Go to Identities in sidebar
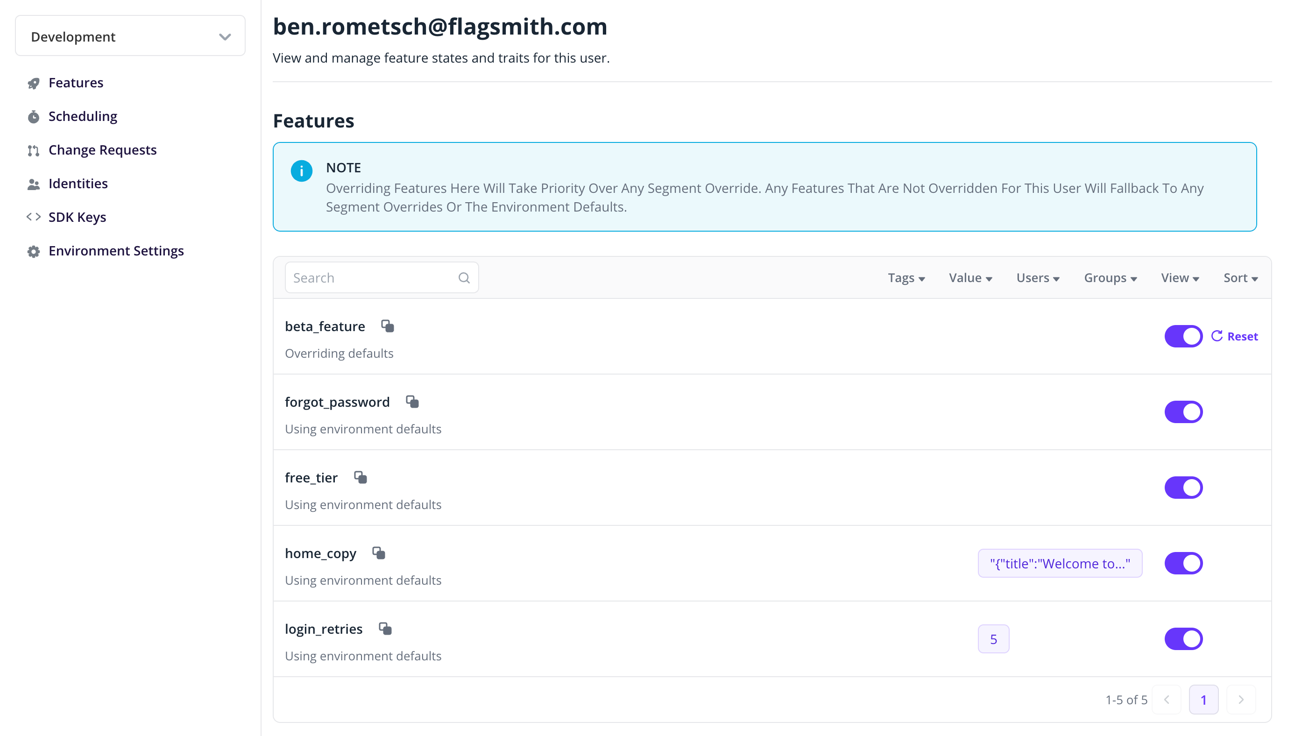Viewport: 1302px width, 736px height. coord(78,184)
